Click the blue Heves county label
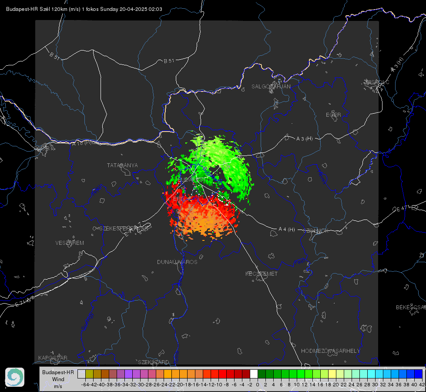The height and width of the screenshot is (392, 426). [x=322, y=176]
